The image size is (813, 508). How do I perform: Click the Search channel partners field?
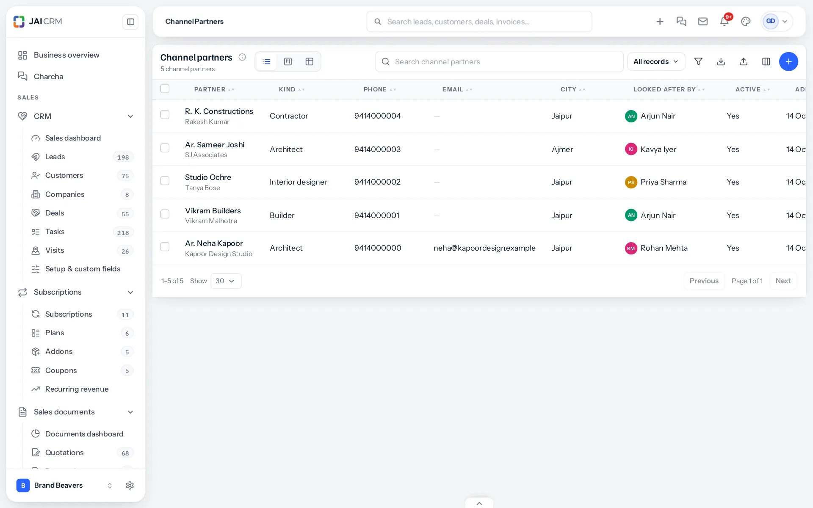pyautogui.click(x=499, y=62)
